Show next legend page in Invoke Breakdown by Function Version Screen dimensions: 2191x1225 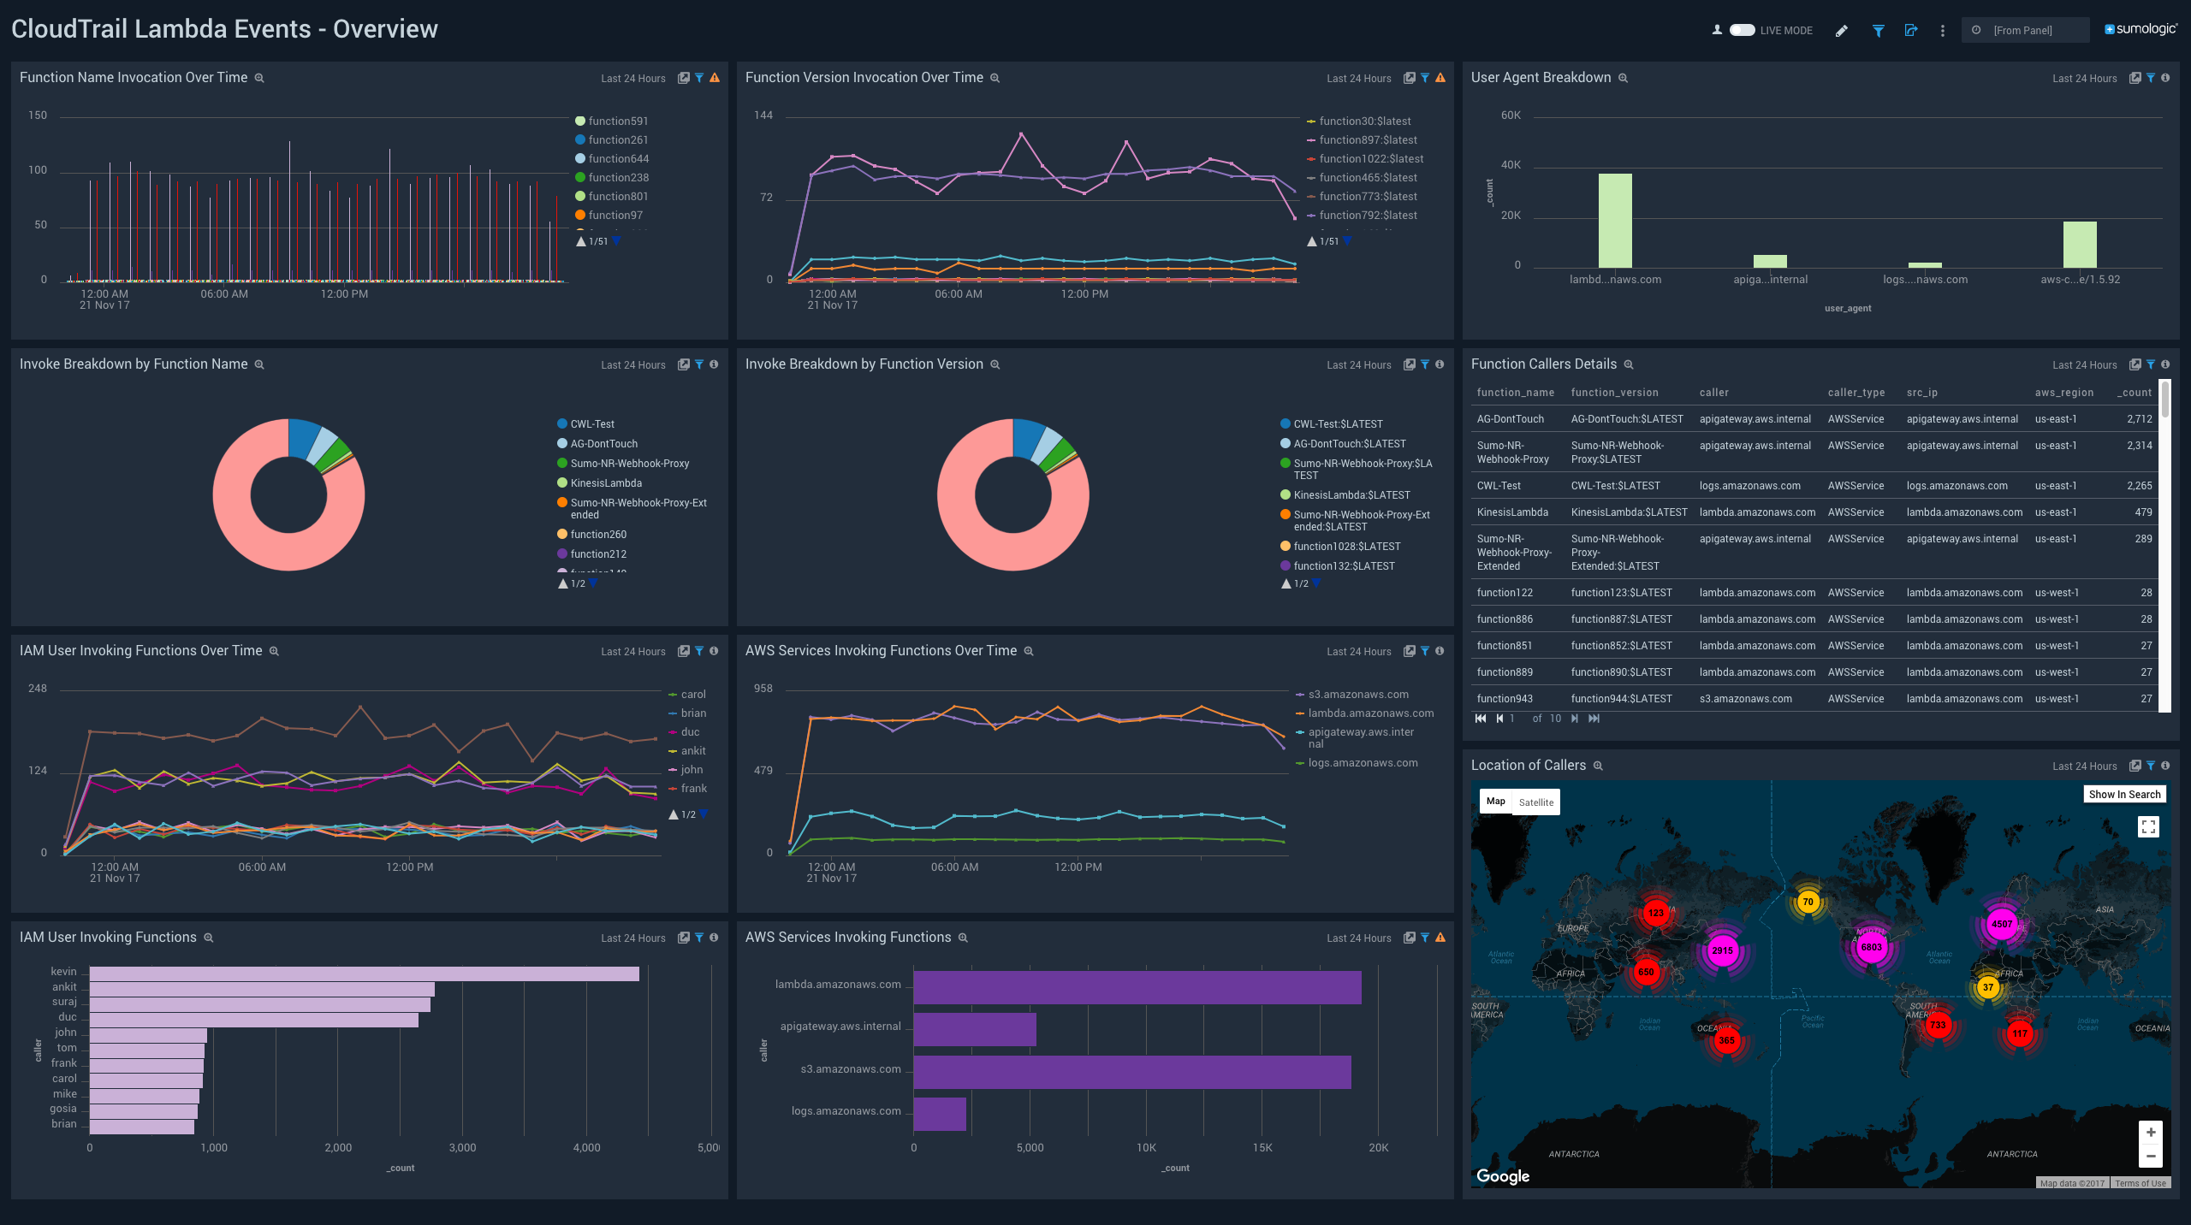1316,583
